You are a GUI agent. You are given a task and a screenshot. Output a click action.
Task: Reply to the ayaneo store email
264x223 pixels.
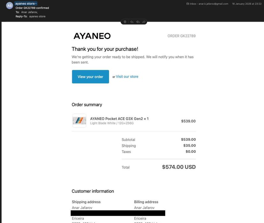tap(132, 22)
